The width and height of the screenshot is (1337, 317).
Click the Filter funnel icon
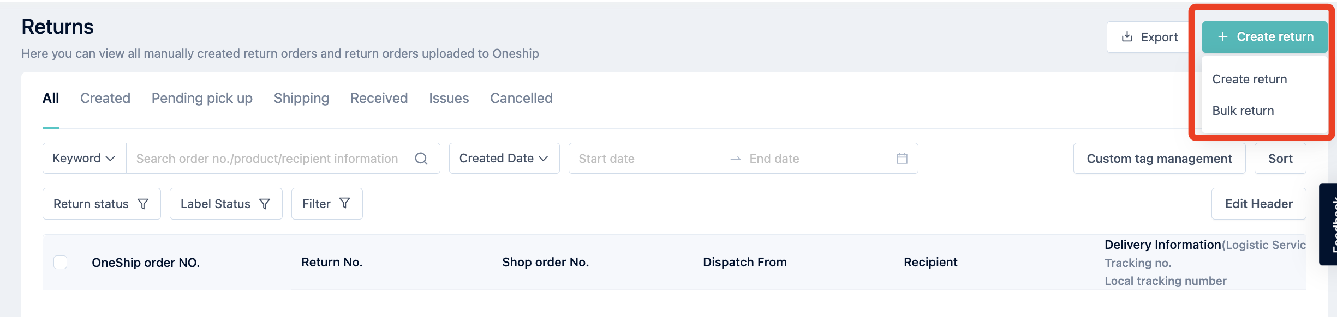[x=344, y=203]
